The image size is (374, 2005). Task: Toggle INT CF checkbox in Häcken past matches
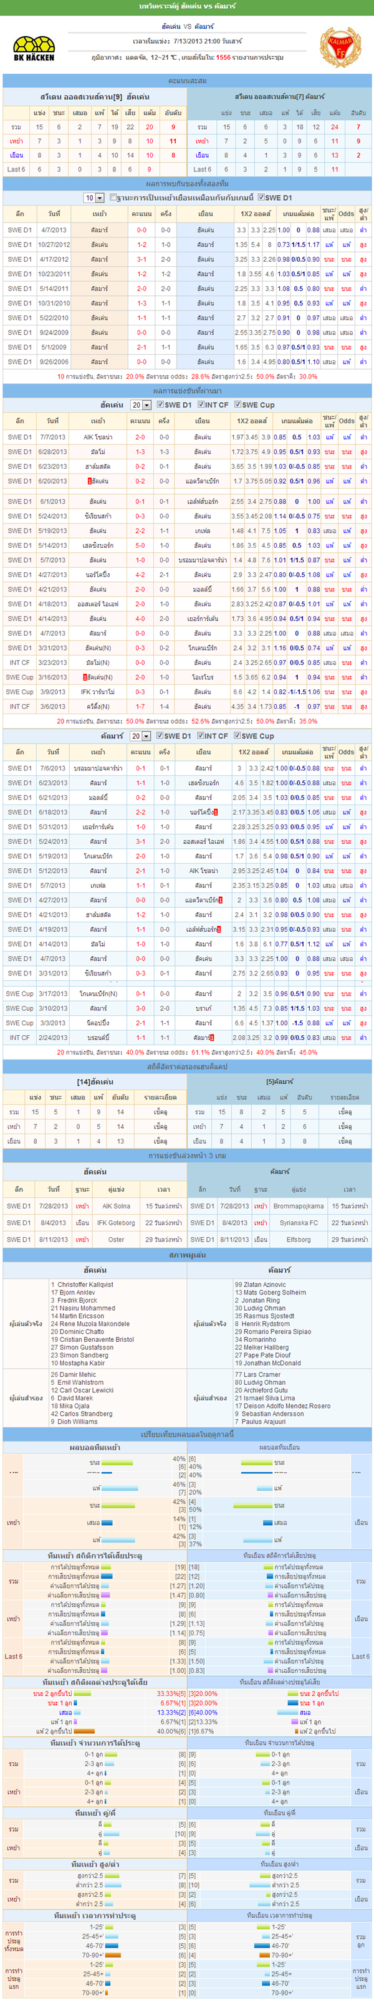[x=200, y=404]
